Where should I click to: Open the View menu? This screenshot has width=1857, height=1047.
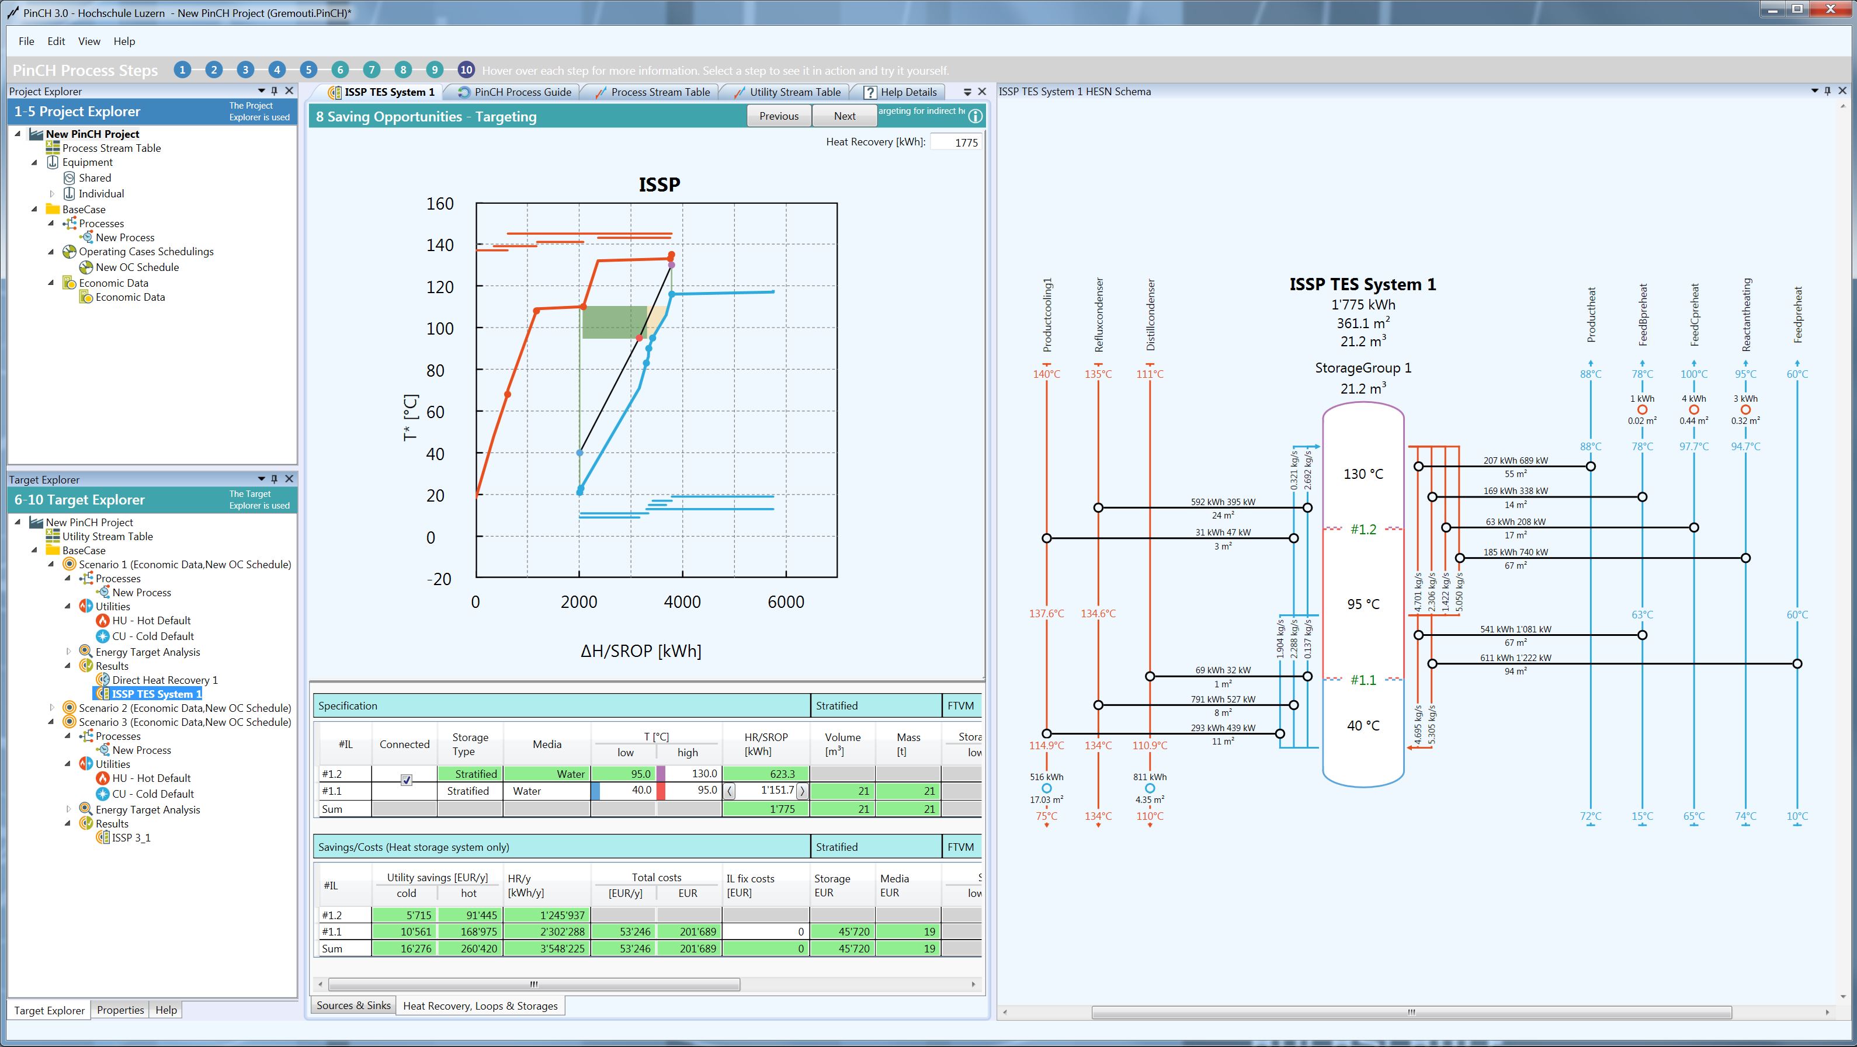(x=89, y=41)
